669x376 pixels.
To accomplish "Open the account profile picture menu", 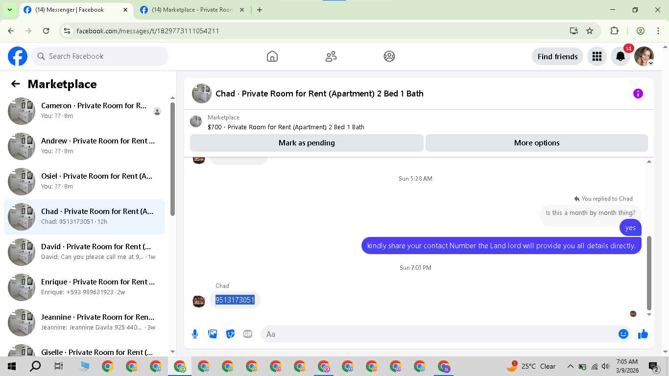I will 644,56.
